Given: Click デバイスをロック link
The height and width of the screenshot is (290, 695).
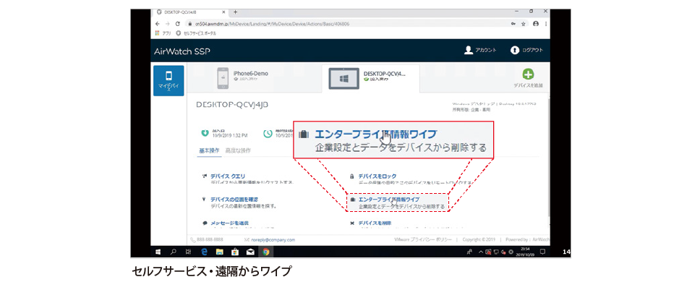Looking at the screenshot, I should point(378,176).
